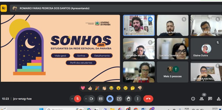Leave the call with red hang-up button

[148, 99]
